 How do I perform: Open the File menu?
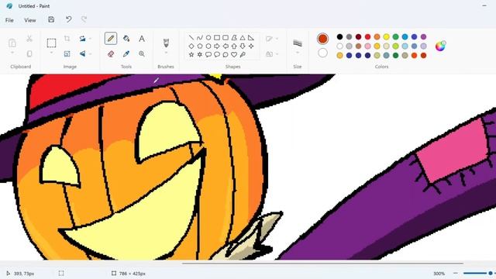[9, 20]
